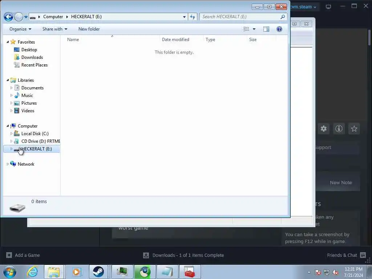Go back with the Explorer back arrow
The height and width of the screenshot is (279, 372).
point(9,17)
